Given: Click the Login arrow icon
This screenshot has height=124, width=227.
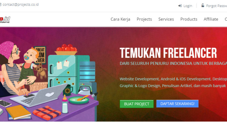Looking at the screenshot, I should coord(180,6).
